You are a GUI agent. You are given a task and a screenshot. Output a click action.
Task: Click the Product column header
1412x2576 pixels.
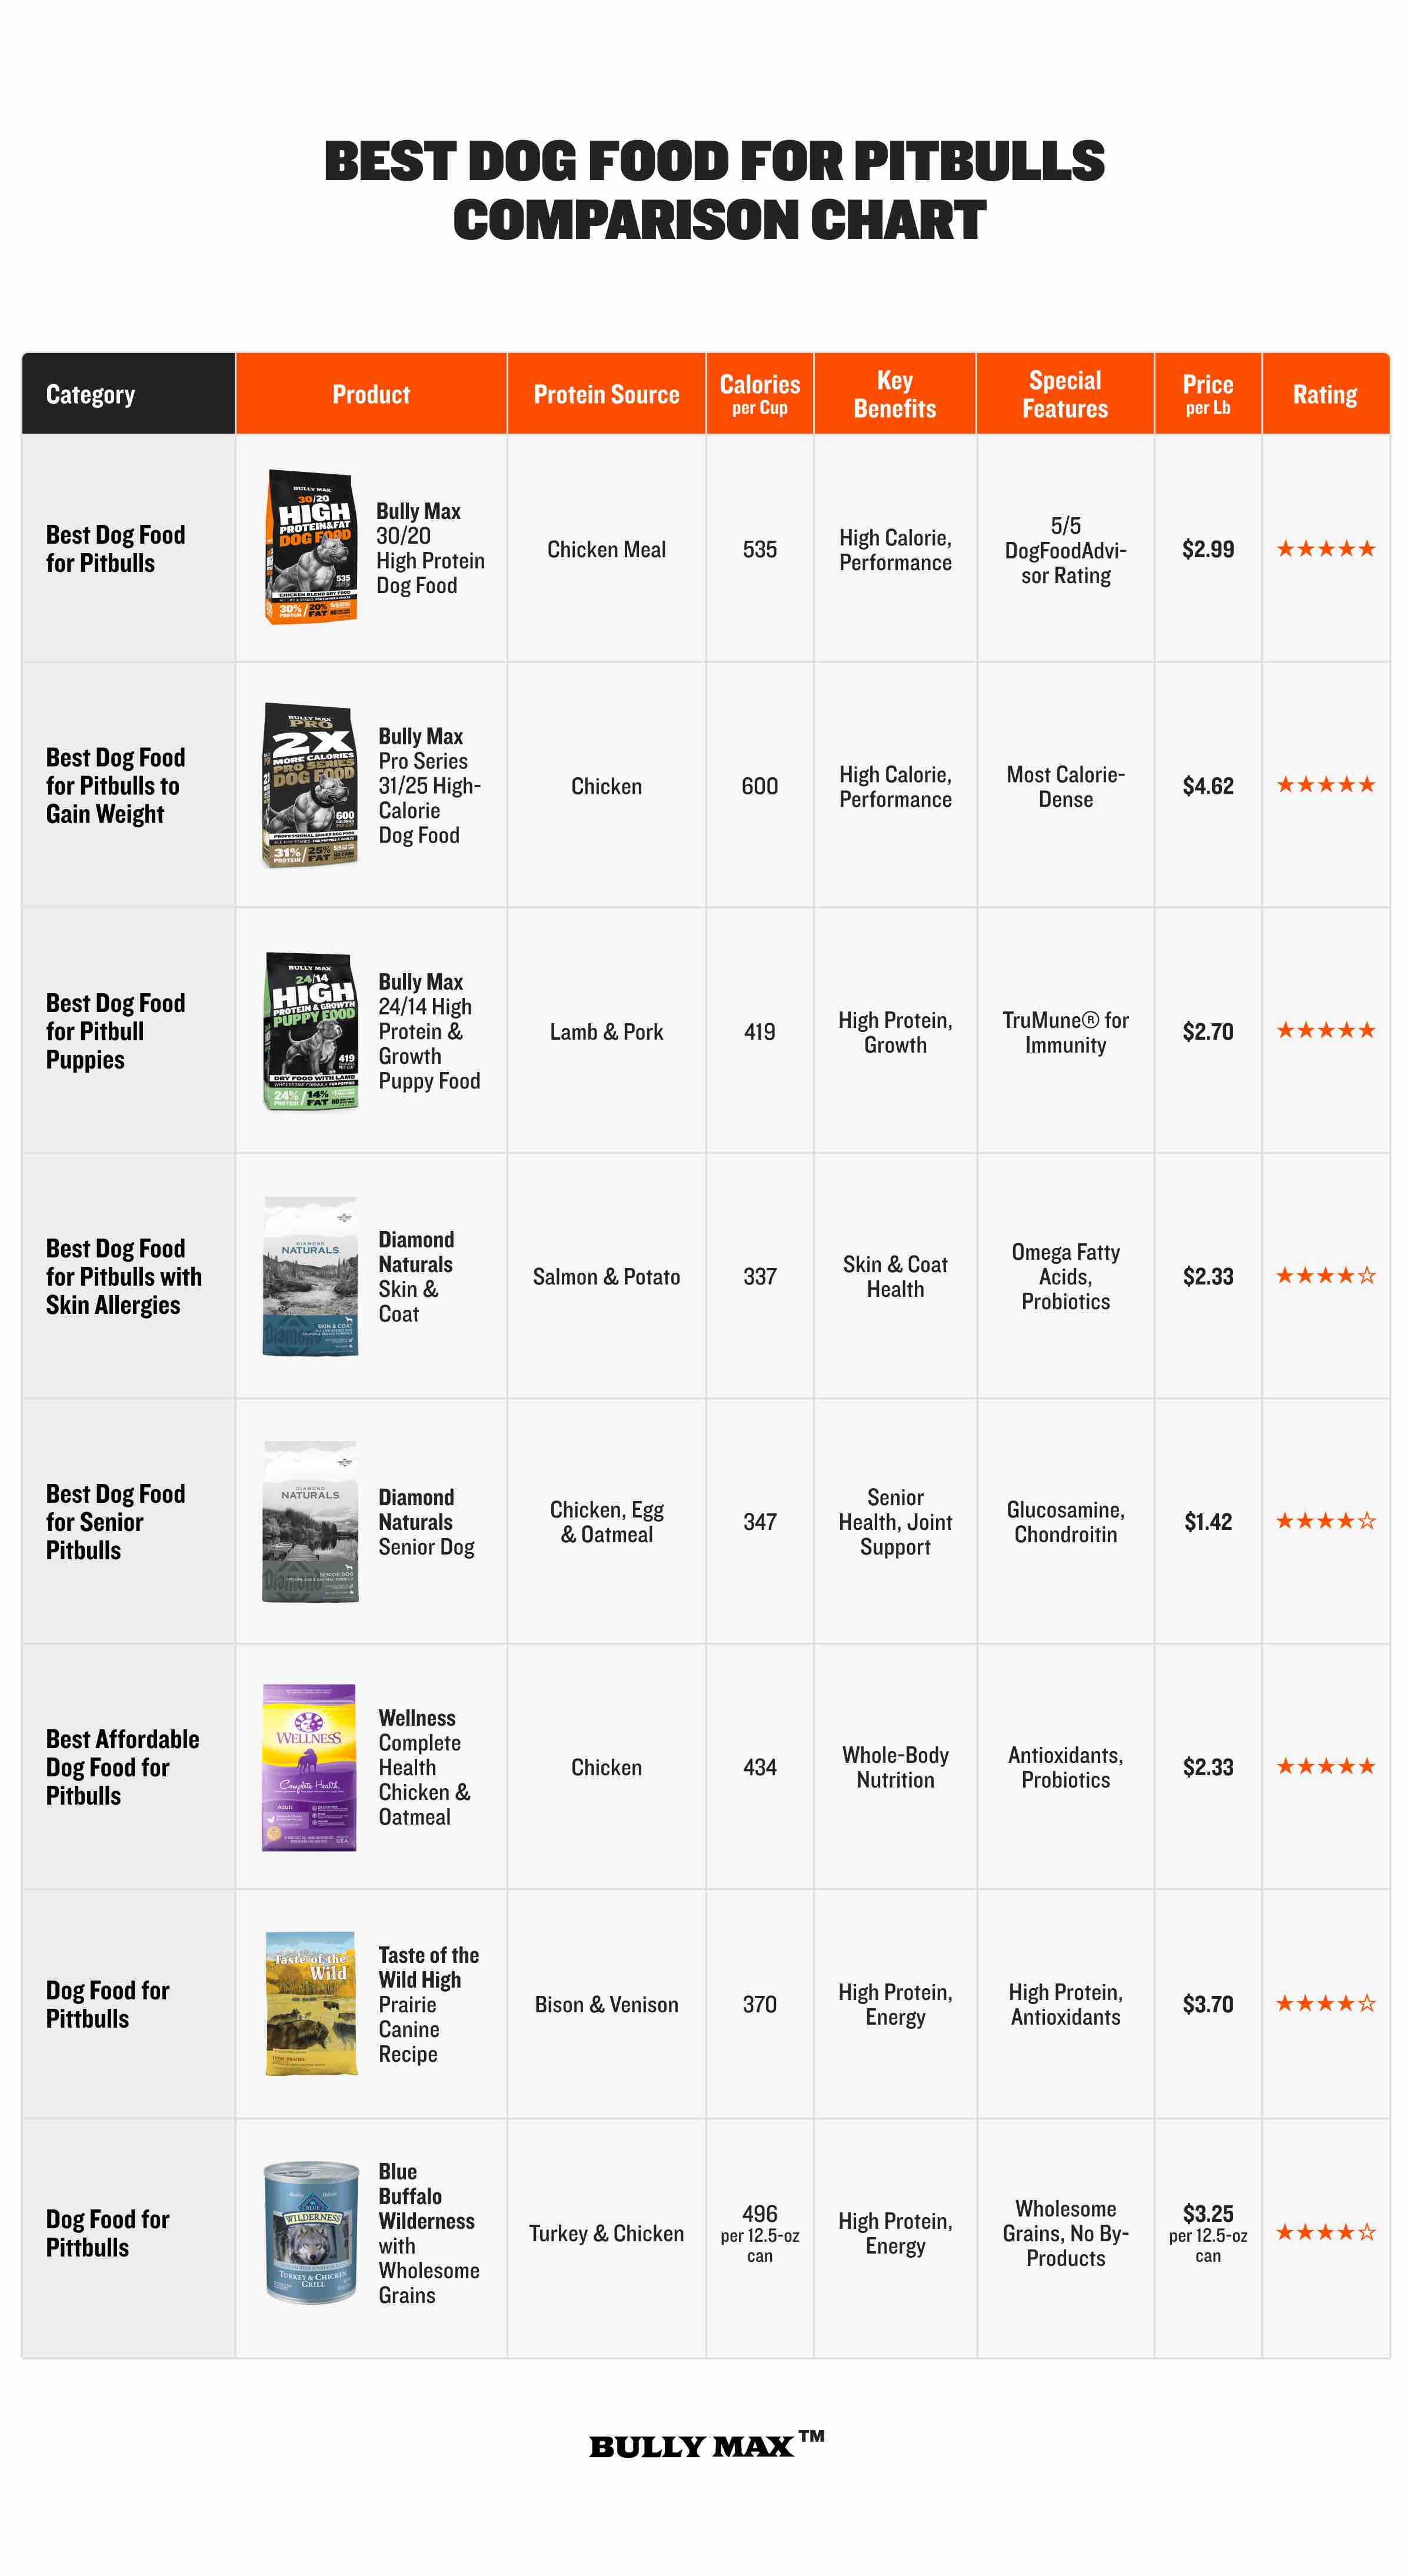tap(371, 393)
